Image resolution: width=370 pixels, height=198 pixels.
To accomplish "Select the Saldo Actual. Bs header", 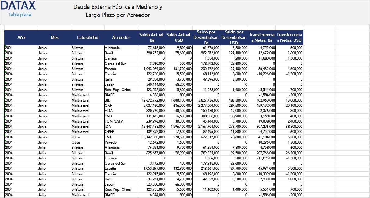I will coord(151,37).
